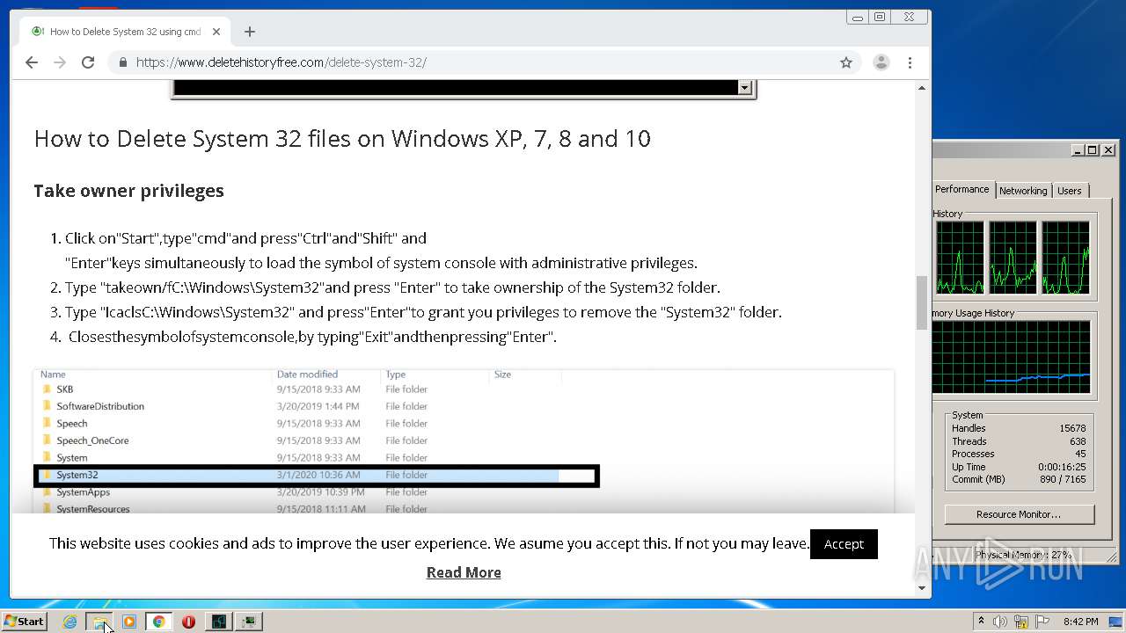
Task: Open the Chrome profile avatar
Action: (881, 62)
